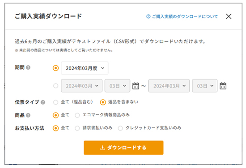246x168 pixels.
Task: Select the custom date range radio button
Action: pos(56,86)
